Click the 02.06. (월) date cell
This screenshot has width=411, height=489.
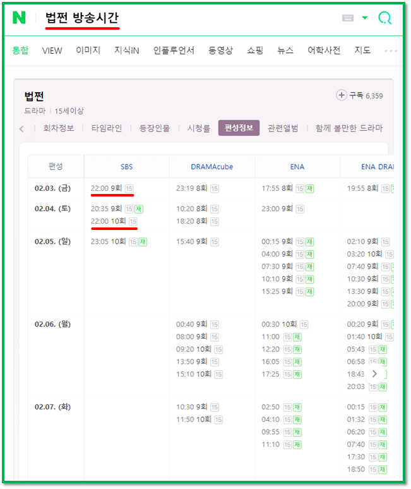point(52,324)
